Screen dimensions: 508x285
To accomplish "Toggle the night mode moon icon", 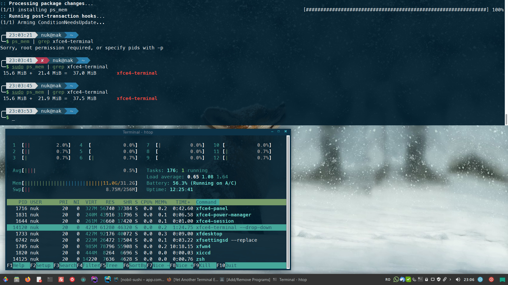I will (414, 279).
